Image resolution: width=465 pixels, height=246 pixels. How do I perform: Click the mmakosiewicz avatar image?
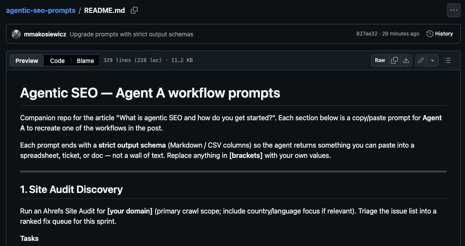tap(16, 34)
